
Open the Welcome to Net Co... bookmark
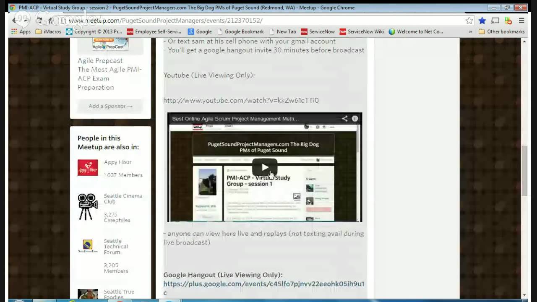pyautogui.click(x=416, y=31)
